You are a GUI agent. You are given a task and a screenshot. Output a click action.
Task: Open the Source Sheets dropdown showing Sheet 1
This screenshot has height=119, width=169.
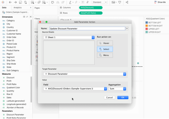[x=69, y=37]
